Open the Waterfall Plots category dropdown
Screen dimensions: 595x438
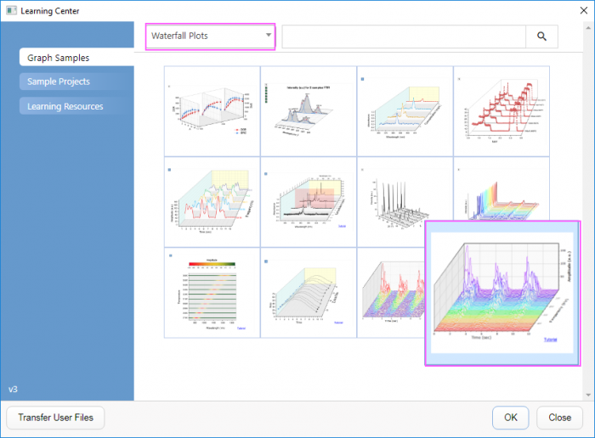210,36
